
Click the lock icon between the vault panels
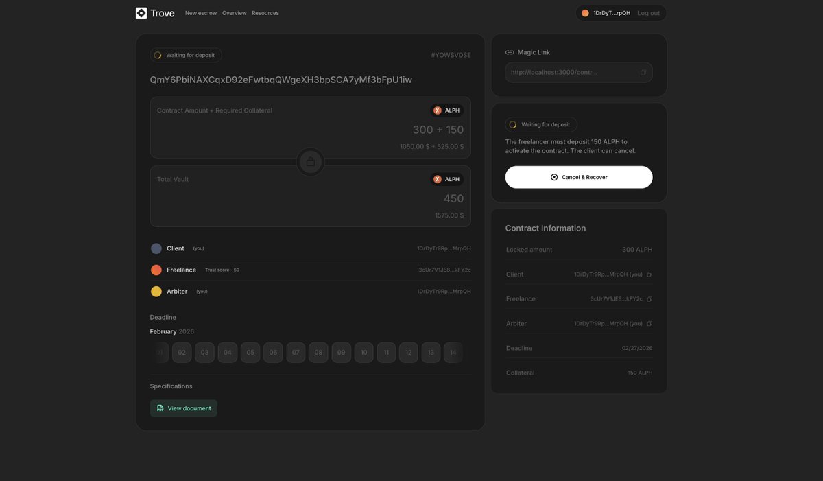click(x=311, y=162)
